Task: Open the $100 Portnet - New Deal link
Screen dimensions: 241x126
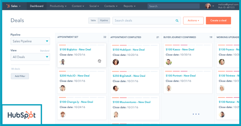Action: point(181,76)
